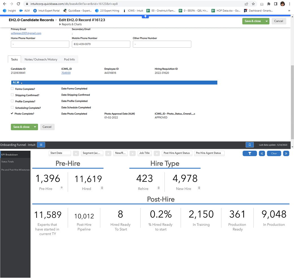
Task: Open browser extensions puzzle icon
Action: [x=269, y=4]
